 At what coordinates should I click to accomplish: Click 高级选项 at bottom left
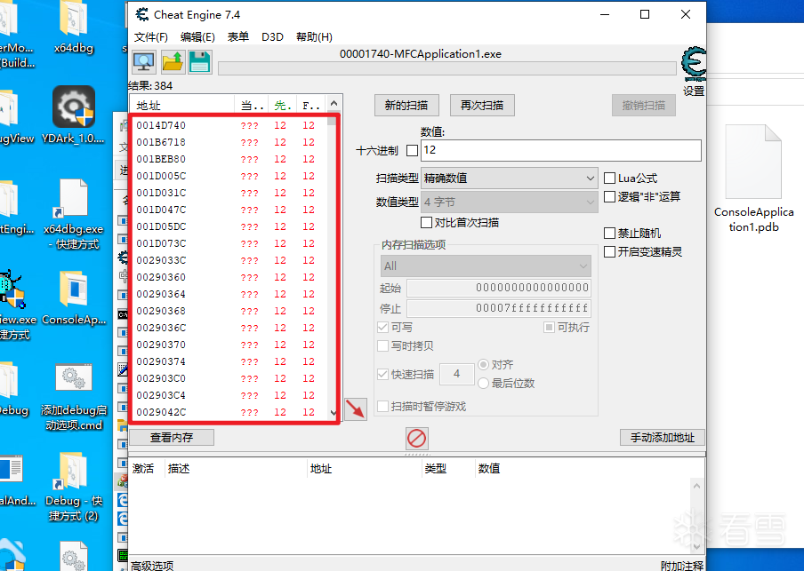click(x=152, y=566)
